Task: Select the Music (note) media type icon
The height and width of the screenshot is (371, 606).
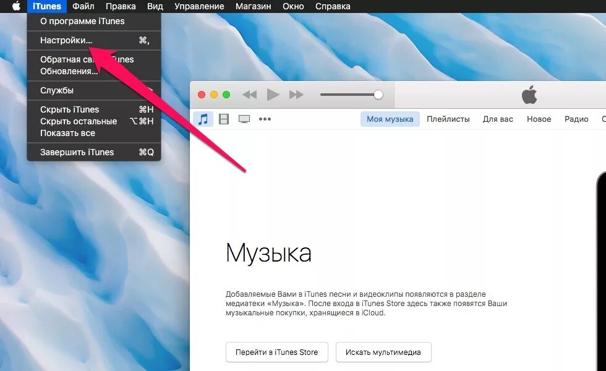Action: [202, 119]
